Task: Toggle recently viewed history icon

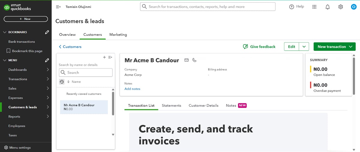Action: 62,82
